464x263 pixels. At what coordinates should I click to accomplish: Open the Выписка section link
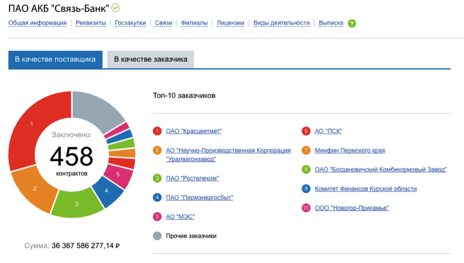[x=331, y=23]
